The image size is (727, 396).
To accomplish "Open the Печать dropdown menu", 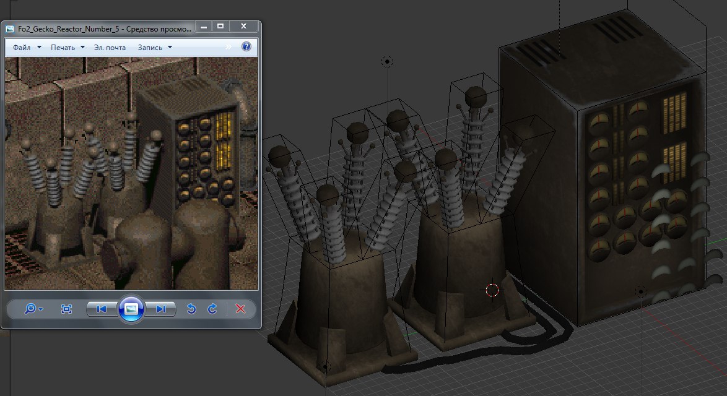I will 67,47.
